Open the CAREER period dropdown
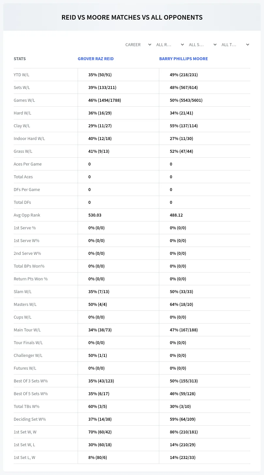The width and height of the screenshot is (264, 475). (138, 44)
